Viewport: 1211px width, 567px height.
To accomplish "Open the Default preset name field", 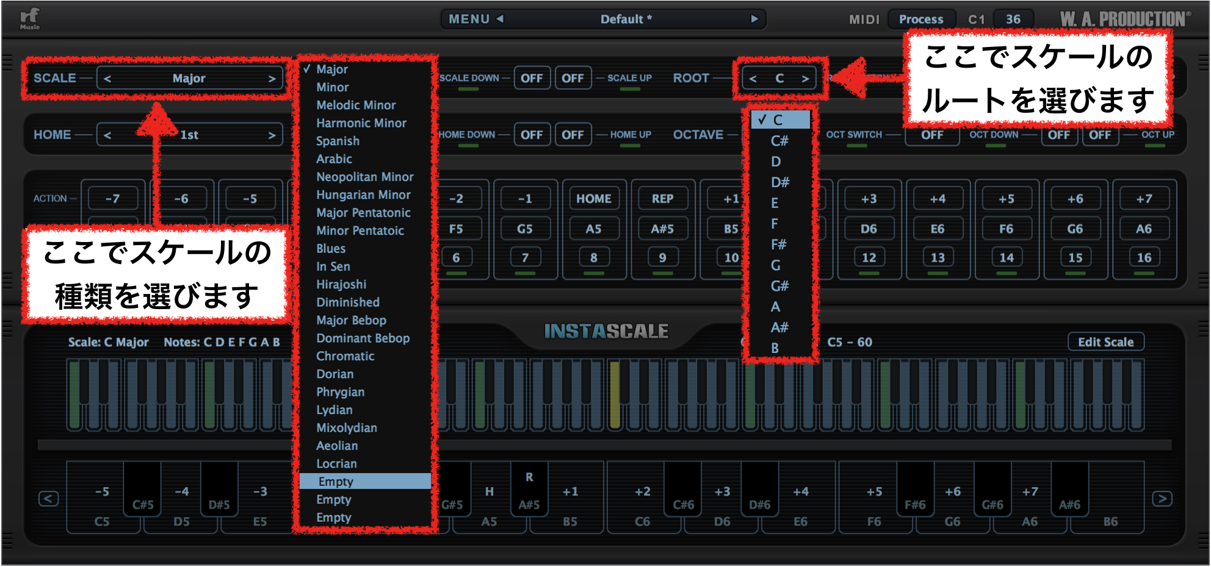I will click(x=626, y=19).
